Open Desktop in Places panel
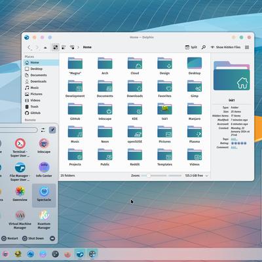 click(41, 69)
